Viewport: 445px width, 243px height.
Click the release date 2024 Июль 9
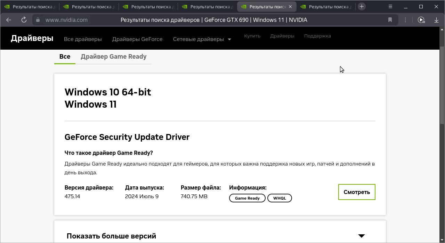pyautogui.click(x=142, y=196)
